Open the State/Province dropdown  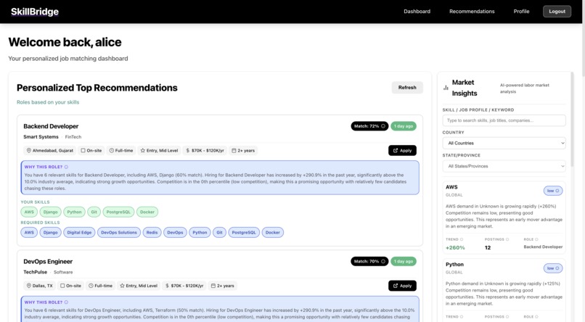click(x=504, y=166)
